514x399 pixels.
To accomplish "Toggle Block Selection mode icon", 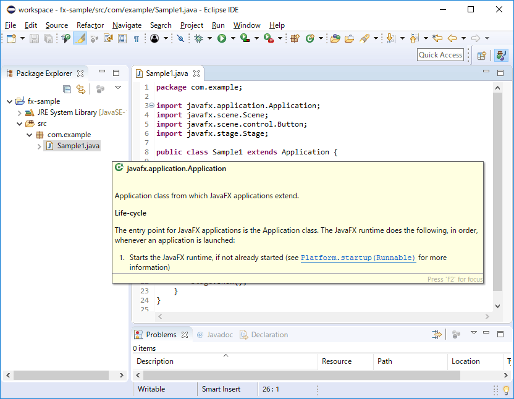I will pos(122,38).
